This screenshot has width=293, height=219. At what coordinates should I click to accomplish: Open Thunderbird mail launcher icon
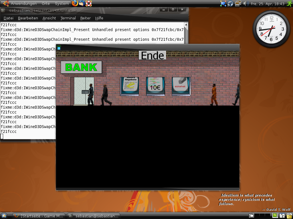[82, 3]
